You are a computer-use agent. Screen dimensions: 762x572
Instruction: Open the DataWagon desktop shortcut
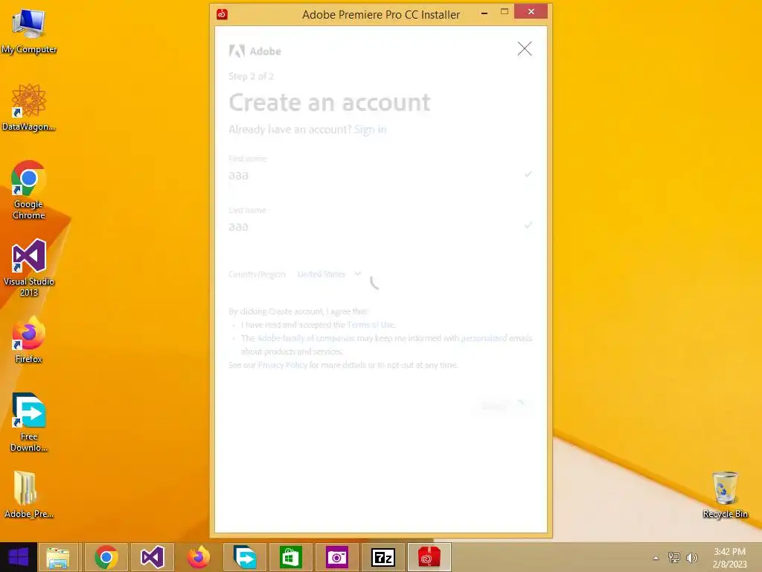click(28, 107)
